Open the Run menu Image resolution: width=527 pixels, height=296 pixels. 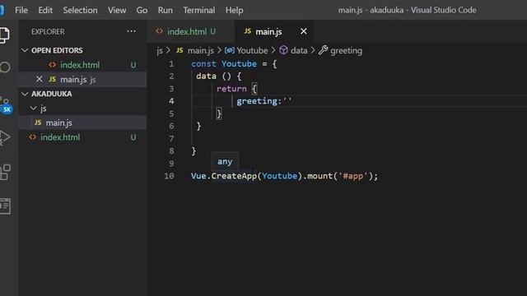(166, 10)
